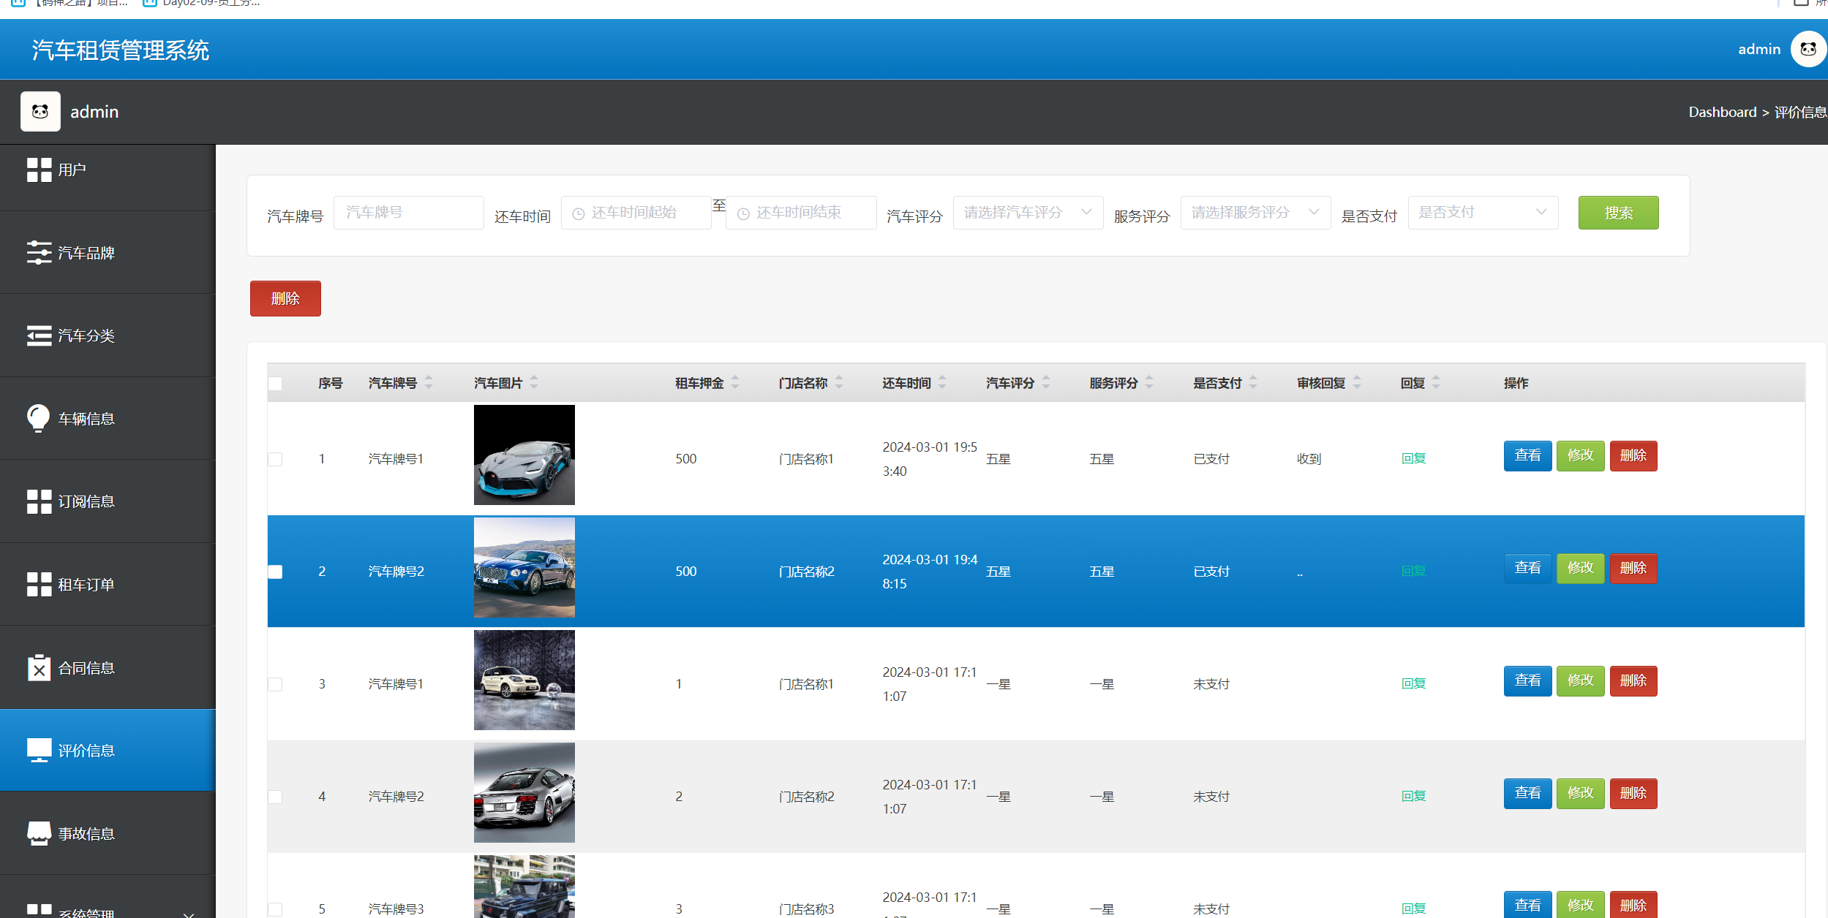This screenshot has height=918, width=1828.
Task: Open the 用户 section via its grid icon
Action: [x=40, y=169]
